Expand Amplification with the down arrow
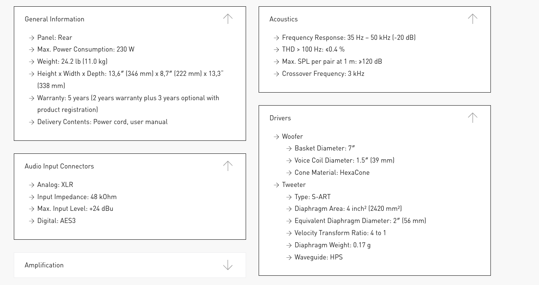The image size is (539, 285). 228,265
